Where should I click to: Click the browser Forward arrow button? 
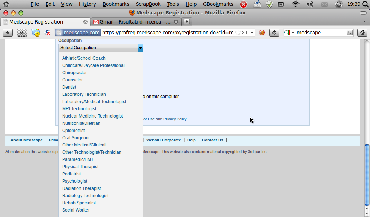pyautogui.click(x=22, y=33)
